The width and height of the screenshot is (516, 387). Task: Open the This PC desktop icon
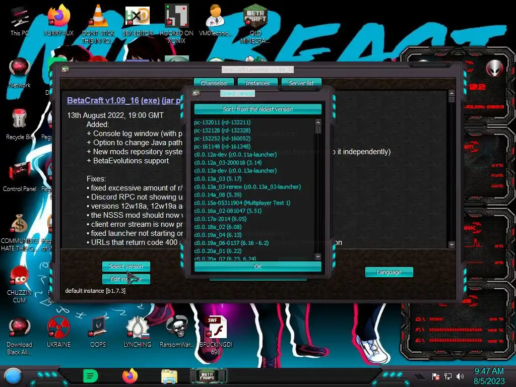(x=20, y=20)
